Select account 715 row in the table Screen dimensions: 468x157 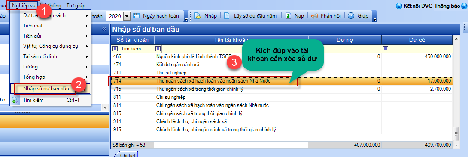282,89
